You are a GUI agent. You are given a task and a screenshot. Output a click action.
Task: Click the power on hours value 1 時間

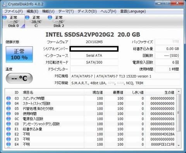167,69
